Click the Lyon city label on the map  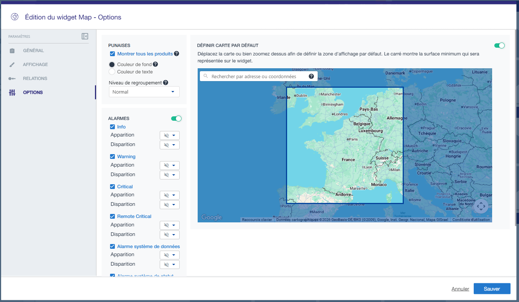coord(367,167)
